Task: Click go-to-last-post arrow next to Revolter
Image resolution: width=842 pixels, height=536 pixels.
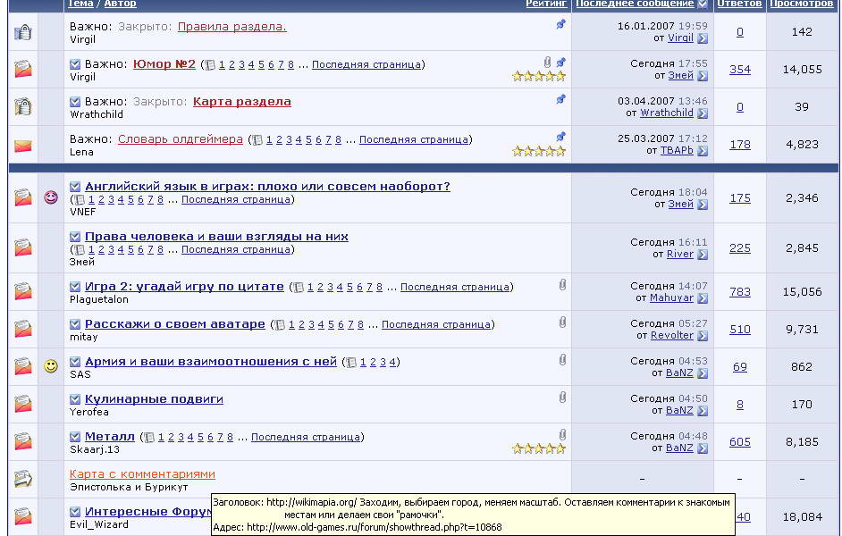Action: tap(703, 336)
